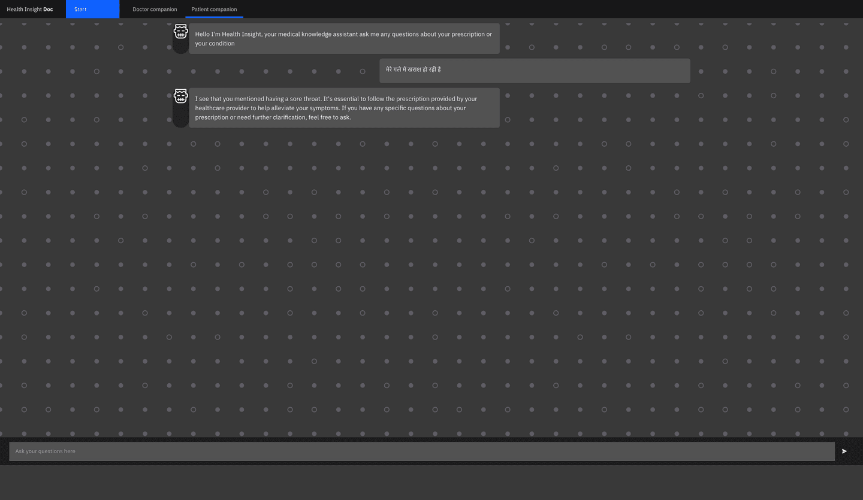Click the send arrow icon
This screenshot has height=500, width=863.
[x=844, y=451]
